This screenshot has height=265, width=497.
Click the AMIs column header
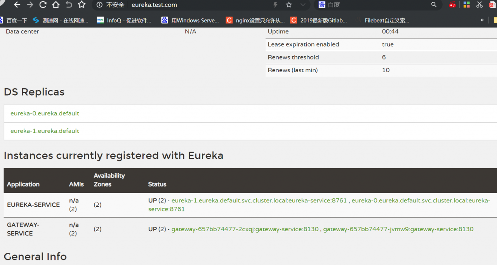coord(76,184)
